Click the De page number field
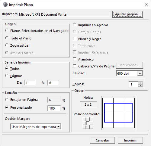 click(30, 83)
